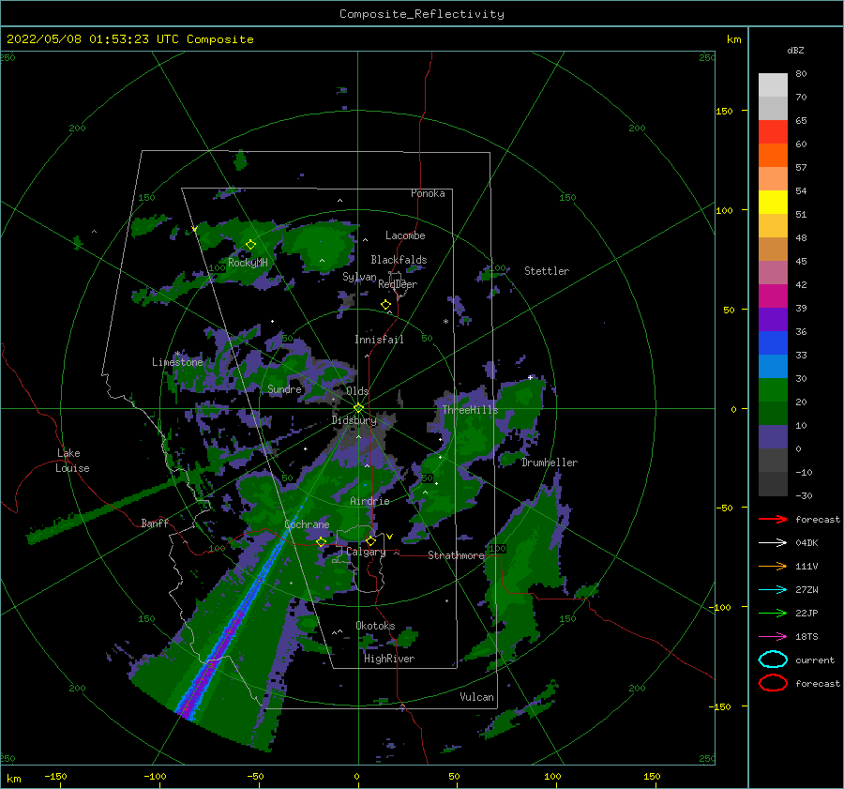The height and width of the screenshot is (789, 844).
Task: Select the magenta 18TS arrow icon
Action: tap(773, 637)
